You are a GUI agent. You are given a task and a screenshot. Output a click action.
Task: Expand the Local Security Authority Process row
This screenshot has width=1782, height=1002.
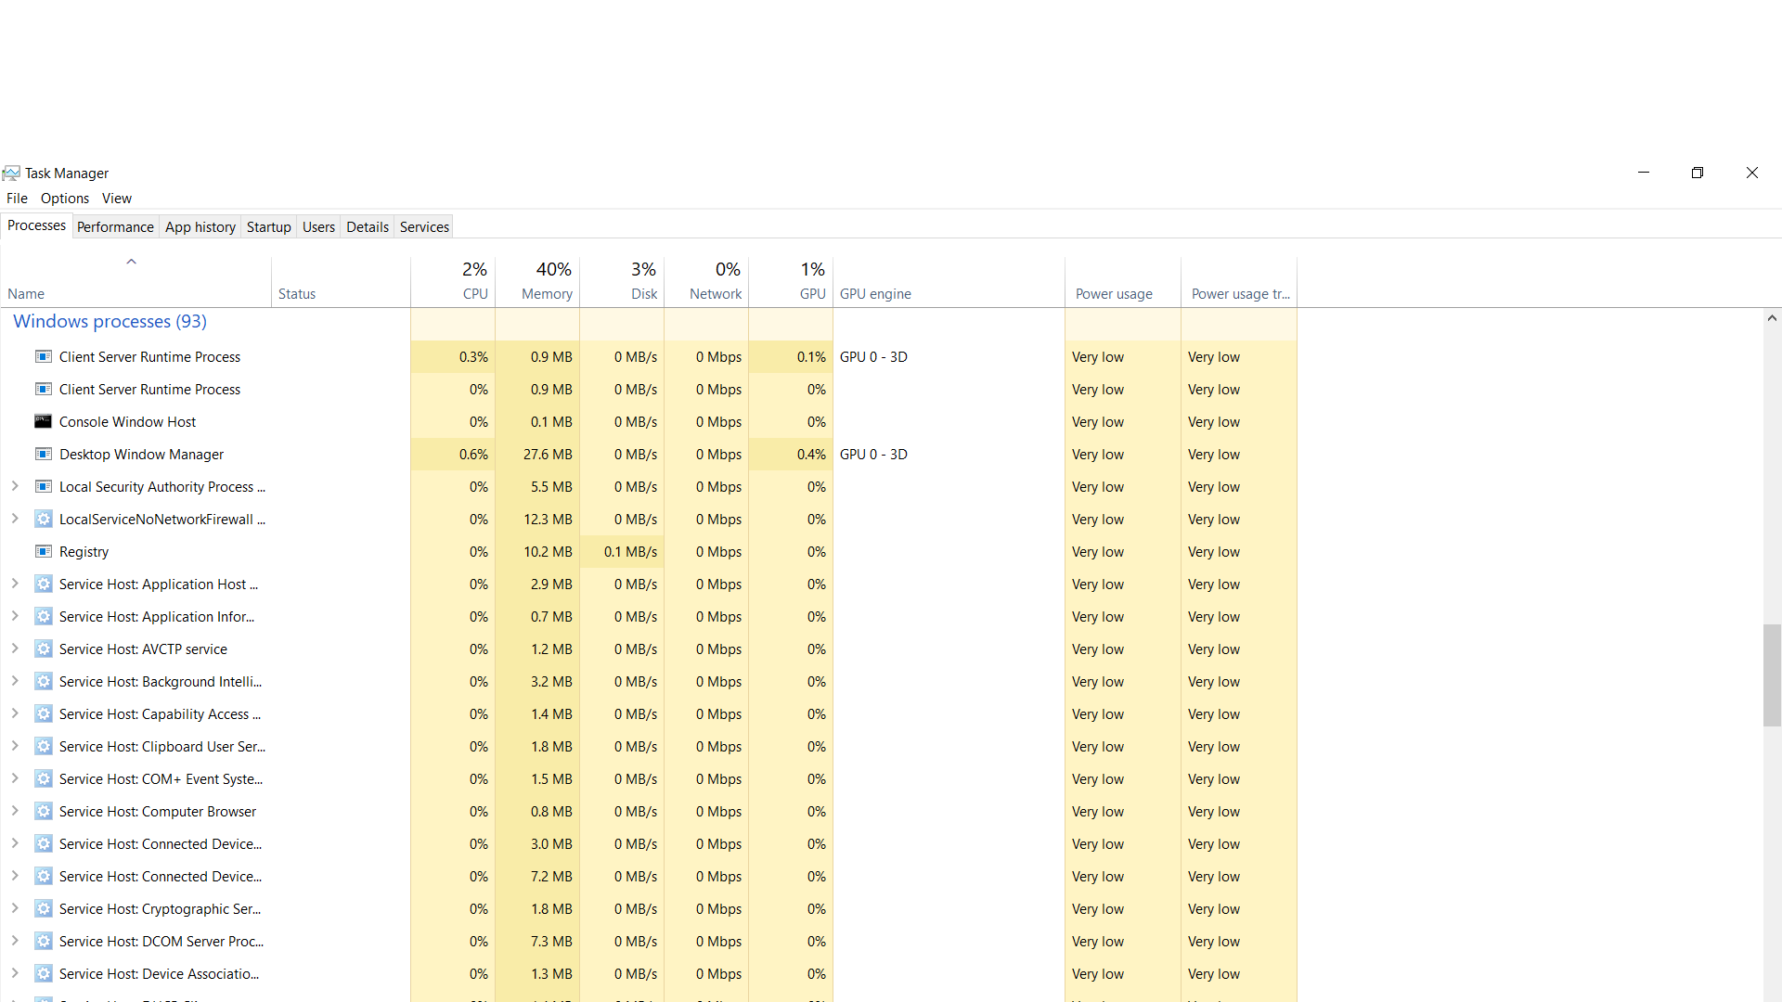[x=15, y=486]
